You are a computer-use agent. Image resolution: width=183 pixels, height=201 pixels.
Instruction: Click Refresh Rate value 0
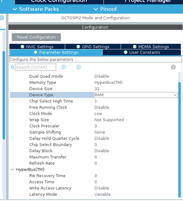96,163
